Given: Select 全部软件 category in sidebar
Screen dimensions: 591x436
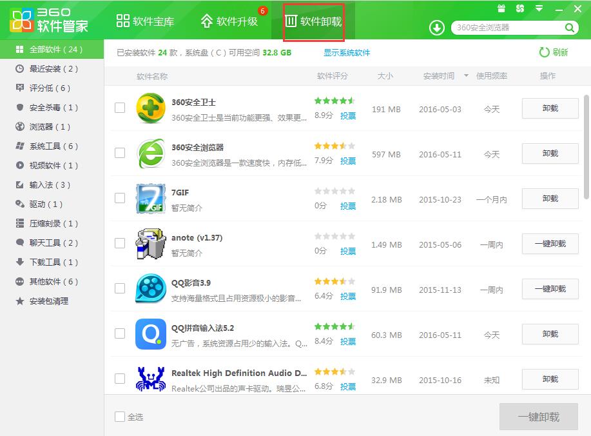Looking at the screenshot, I should [x=52, y=50].
